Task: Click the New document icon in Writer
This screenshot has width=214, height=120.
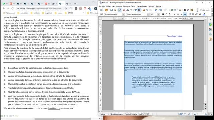Action: tap(101, 10)
